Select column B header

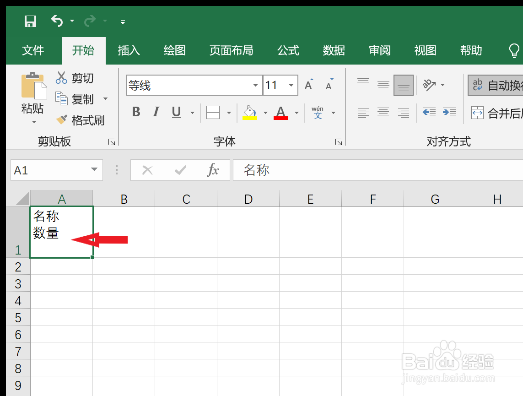[x=124, y=199]
